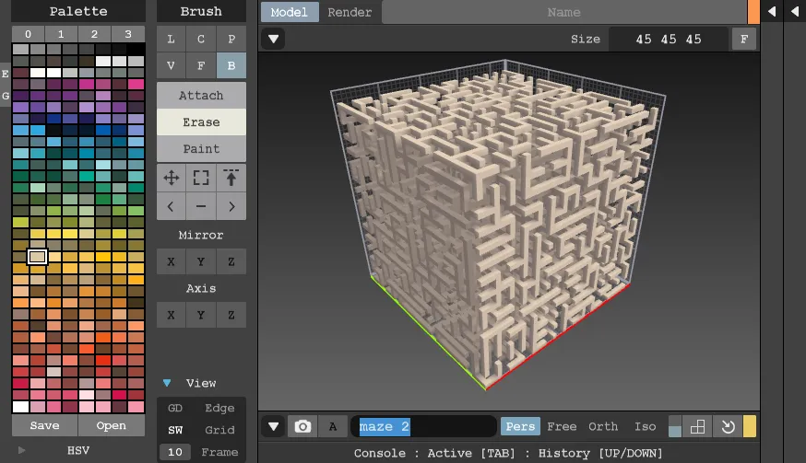Click the reset camera rotation icon
Image resolution: width=806 pixels, height=463 pixels.
point(727,426)
